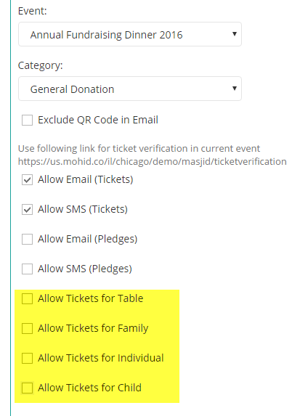Check the Allow Tickets for Individual box
This screenshot has width=300, height=416.
[x=27, y=358]
